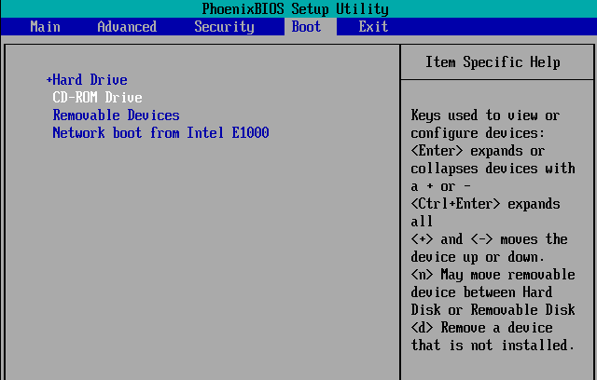Viewport: 597px width, 380px height.
Task: Click the Item Specific Help heading
Action: [493, 62]
